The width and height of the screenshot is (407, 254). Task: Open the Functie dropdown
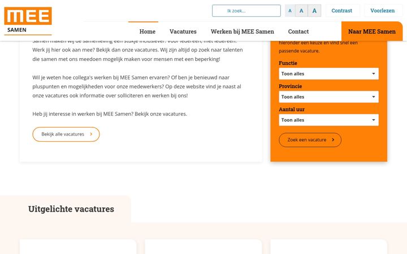(x=328, y=73)
